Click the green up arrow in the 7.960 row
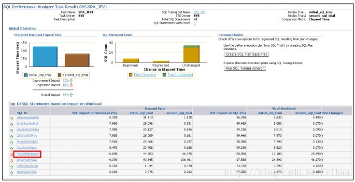355x182 pixels. (x=12, y=124)
